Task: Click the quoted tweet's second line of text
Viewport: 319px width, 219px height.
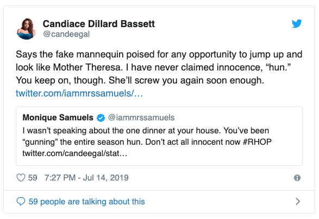Action: click(147, 142)
